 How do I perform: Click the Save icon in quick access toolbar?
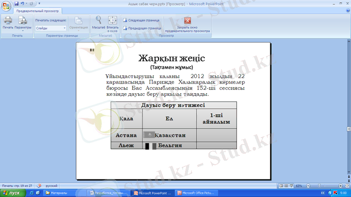(x=16, y=4)
